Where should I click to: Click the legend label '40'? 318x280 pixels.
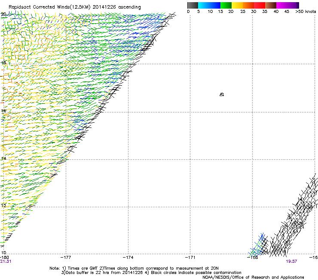point(276,11)
